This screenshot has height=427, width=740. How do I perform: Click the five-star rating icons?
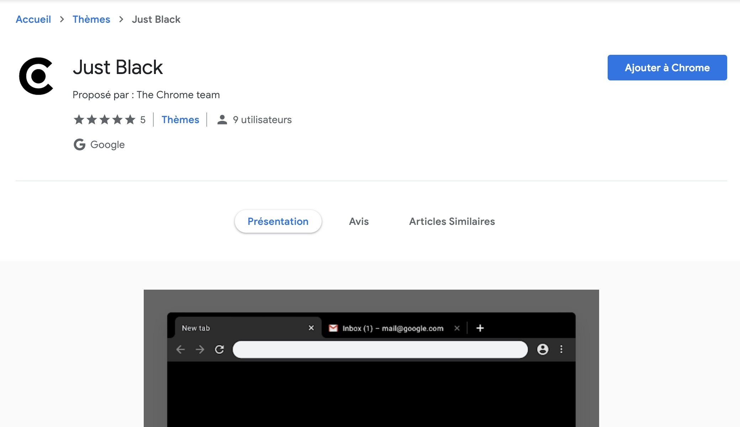(x=104, y=120)
